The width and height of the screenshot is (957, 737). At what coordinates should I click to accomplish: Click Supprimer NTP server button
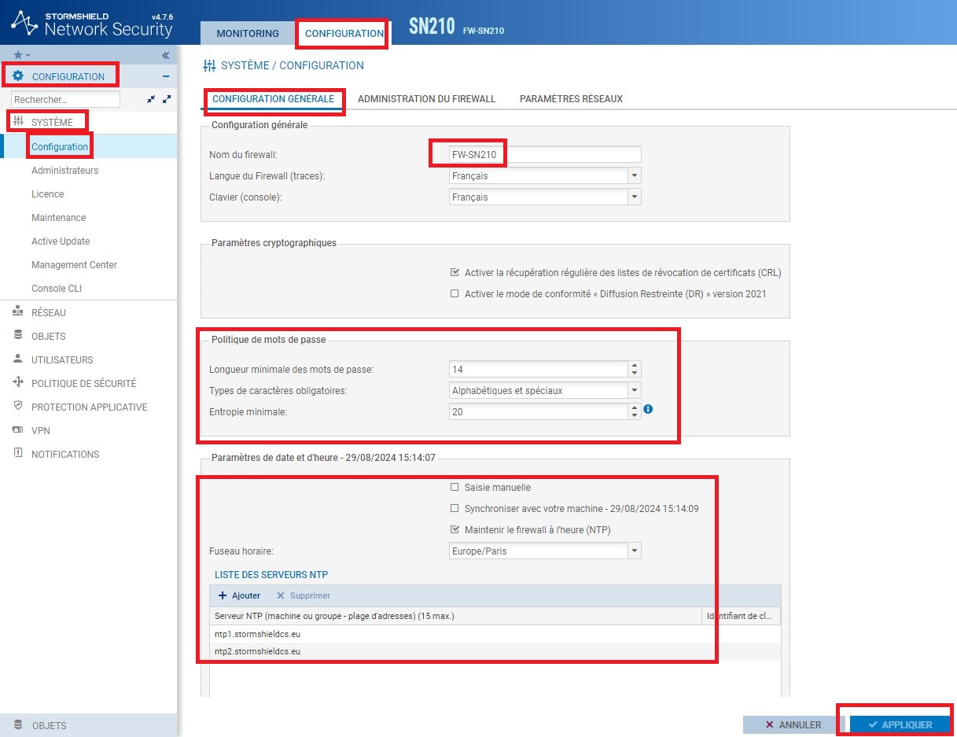point(304,595)
